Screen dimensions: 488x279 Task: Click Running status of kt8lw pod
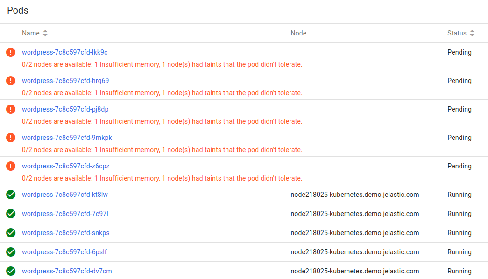coord(460,195)
